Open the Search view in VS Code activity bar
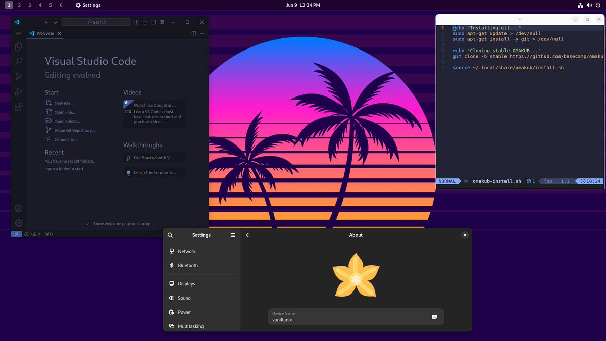The width and height of the screenshot is (606, 341). [19, 62]
